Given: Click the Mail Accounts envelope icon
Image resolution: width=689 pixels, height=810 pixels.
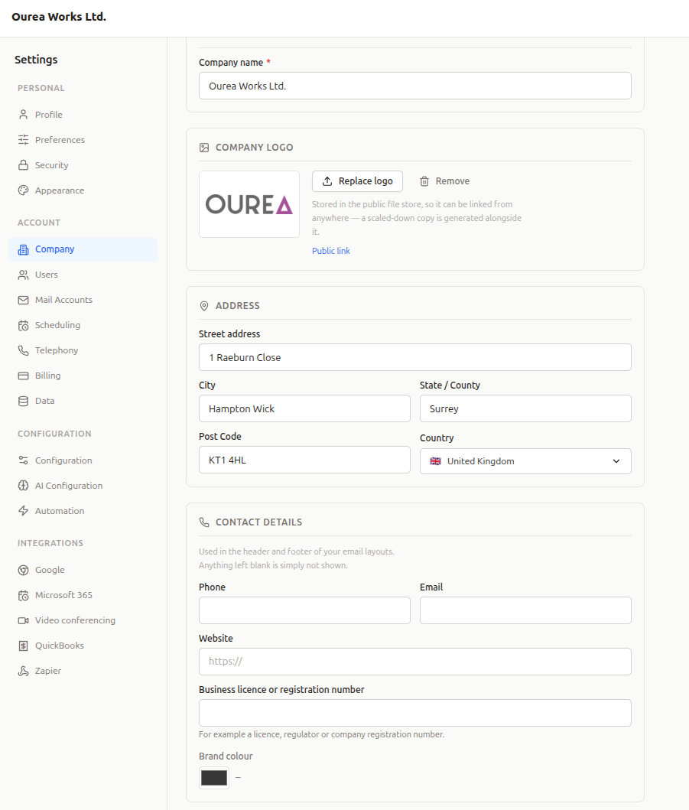Looking at the screenshot, I should coord(23,300).
